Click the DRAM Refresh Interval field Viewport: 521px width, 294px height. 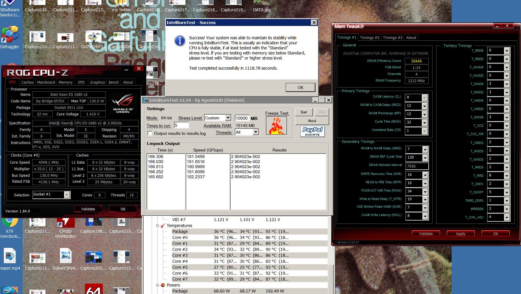(x=417, y=166)
